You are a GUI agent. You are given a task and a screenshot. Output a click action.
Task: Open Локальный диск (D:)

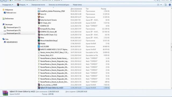pyautogui.click(x=13, y=30)
